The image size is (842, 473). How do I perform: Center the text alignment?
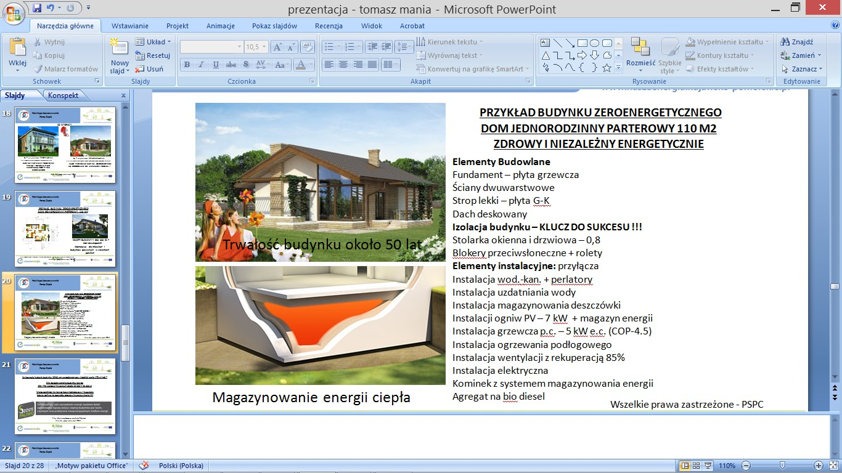tap(343, 65)
